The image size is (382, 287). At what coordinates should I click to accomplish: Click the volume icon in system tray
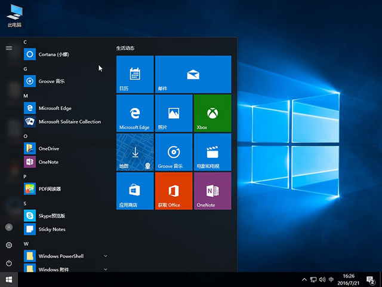pyautogui.click(x=323, y=279)
